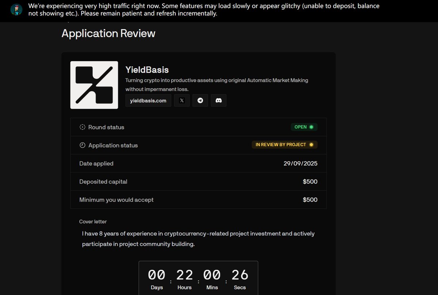Screen dimensions: 438x295
Task: Click the Application status clock icon
Action: [x=82, y=145]
